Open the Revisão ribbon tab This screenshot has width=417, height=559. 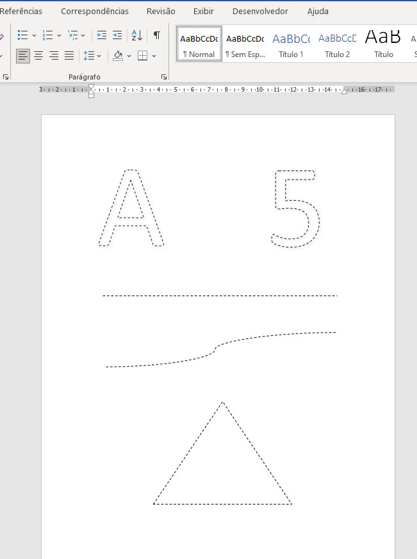(161, 11)
